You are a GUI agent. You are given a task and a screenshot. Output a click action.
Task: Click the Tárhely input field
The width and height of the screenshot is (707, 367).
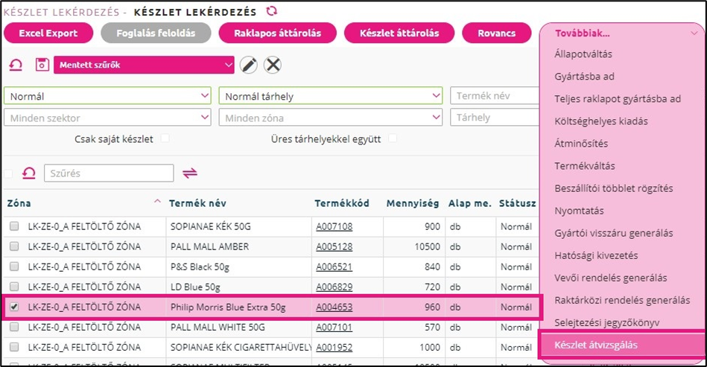(495, 118)
